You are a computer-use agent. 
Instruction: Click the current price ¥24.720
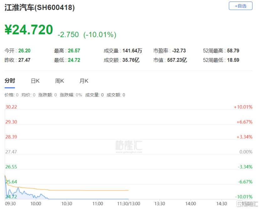29,30
